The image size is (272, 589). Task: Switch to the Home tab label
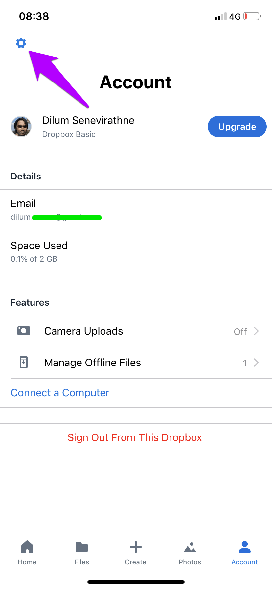click(x=27, y=562)
